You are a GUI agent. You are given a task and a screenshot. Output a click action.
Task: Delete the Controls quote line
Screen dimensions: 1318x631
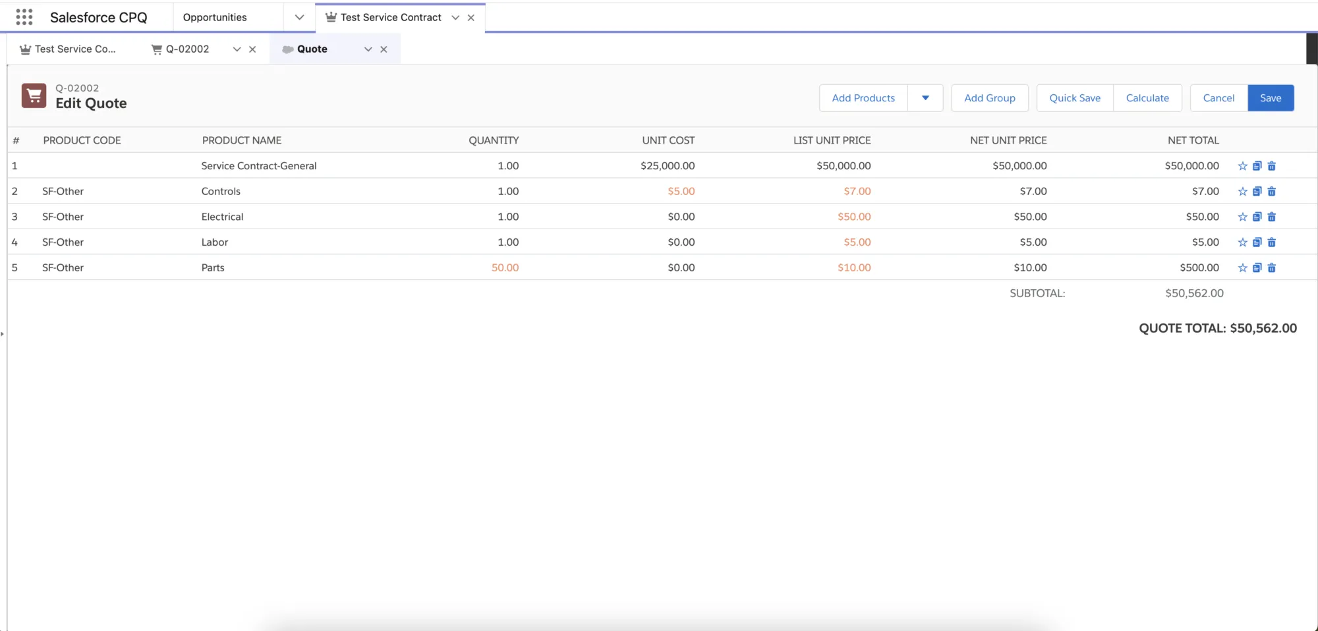[x=1272, y=192]
